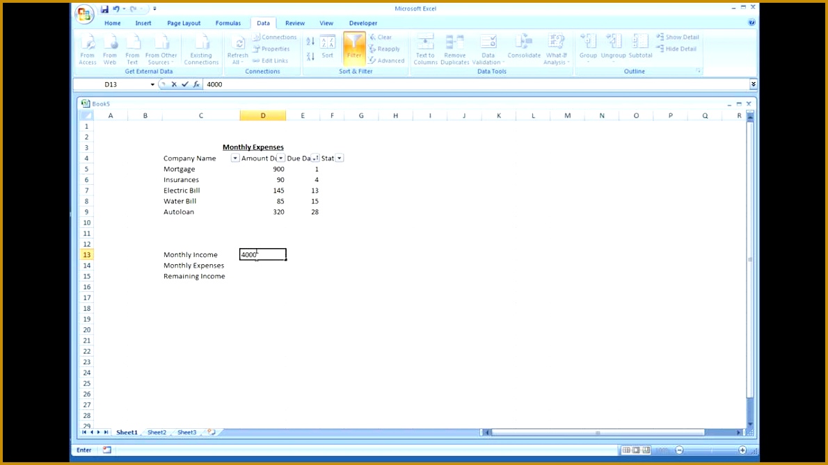
Task: Open the Amount Due filter dropdown
Action: (281, 158)
